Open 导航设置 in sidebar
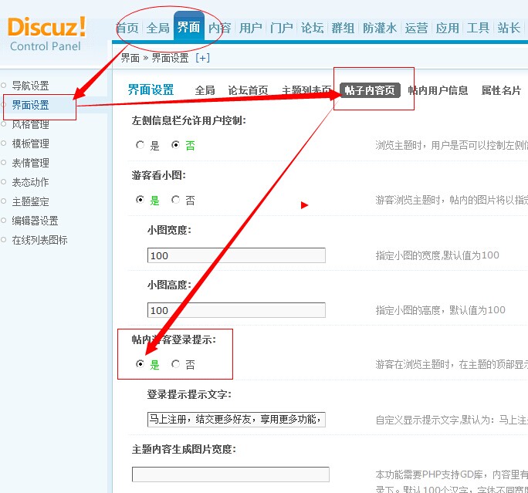Screen dimensions: 528x493 30,86
